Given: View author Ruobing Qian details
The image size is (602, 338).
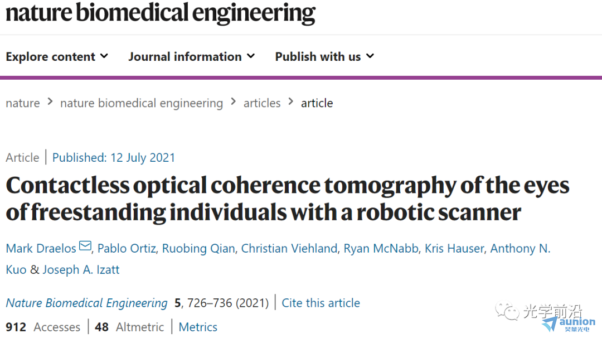Looking at the screenshot, I should 198,248.
